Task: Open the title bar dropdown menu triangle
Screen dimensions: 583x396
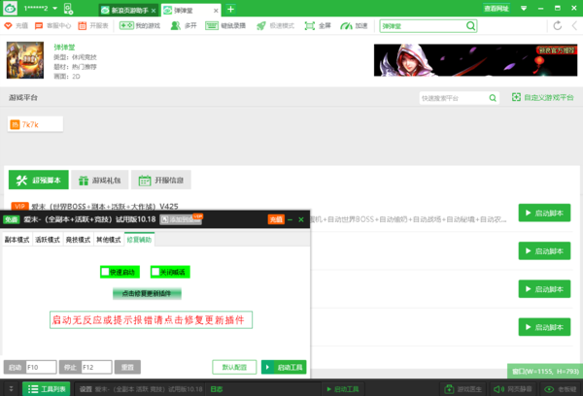Action: pos(524,9)
